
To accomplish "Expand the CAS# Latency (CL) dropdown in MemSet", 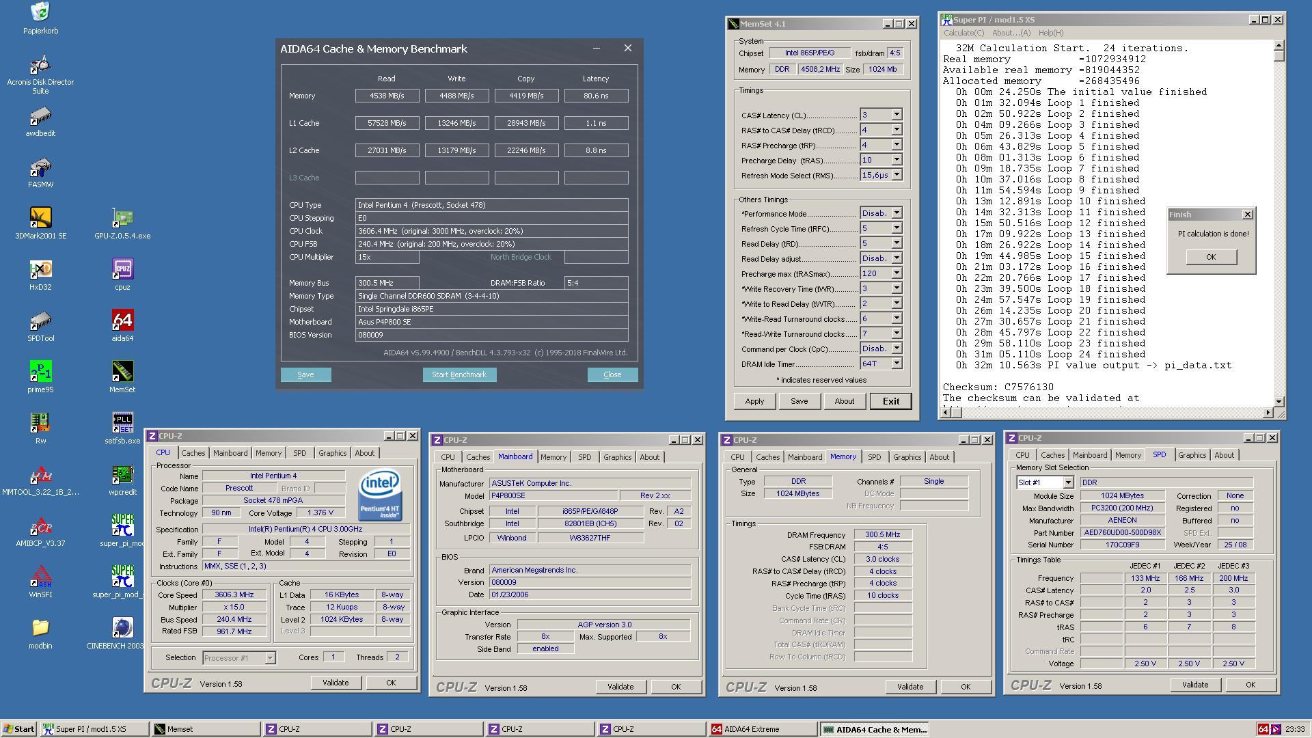I will click(x=897, y=115).
